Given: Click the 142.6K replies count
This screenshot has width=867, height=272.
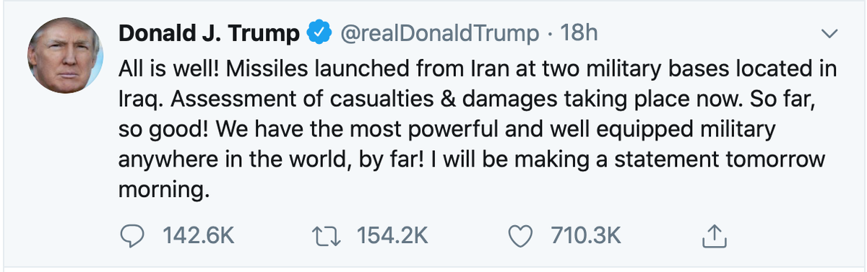Looking at the screenshot, I should (189, 234).
